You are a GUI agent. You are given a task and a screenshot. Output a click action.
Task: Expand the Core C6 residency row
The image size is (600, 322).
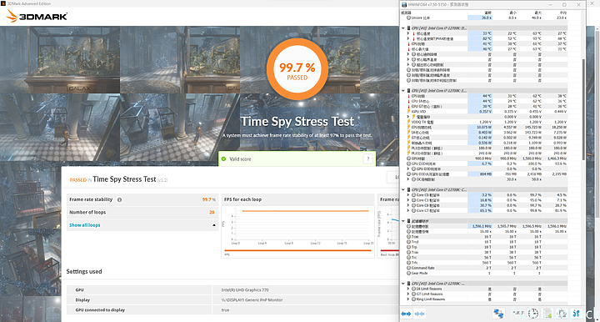point(408,205)
